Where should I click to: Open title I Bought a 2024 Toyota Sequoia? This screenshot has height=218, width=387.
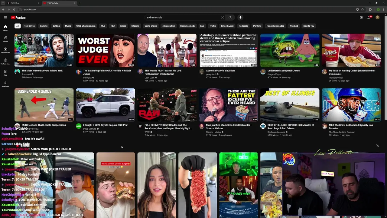click(105, 125)
